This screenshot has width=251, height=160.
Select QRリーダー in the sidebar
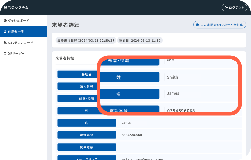click(x=16, y=54)
